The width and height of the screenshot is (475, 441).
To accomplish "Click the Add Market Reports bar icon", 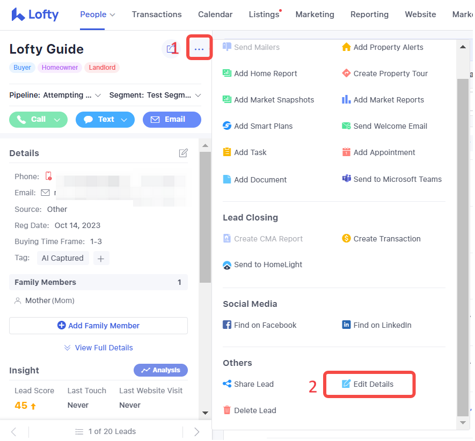I will 346,99.
